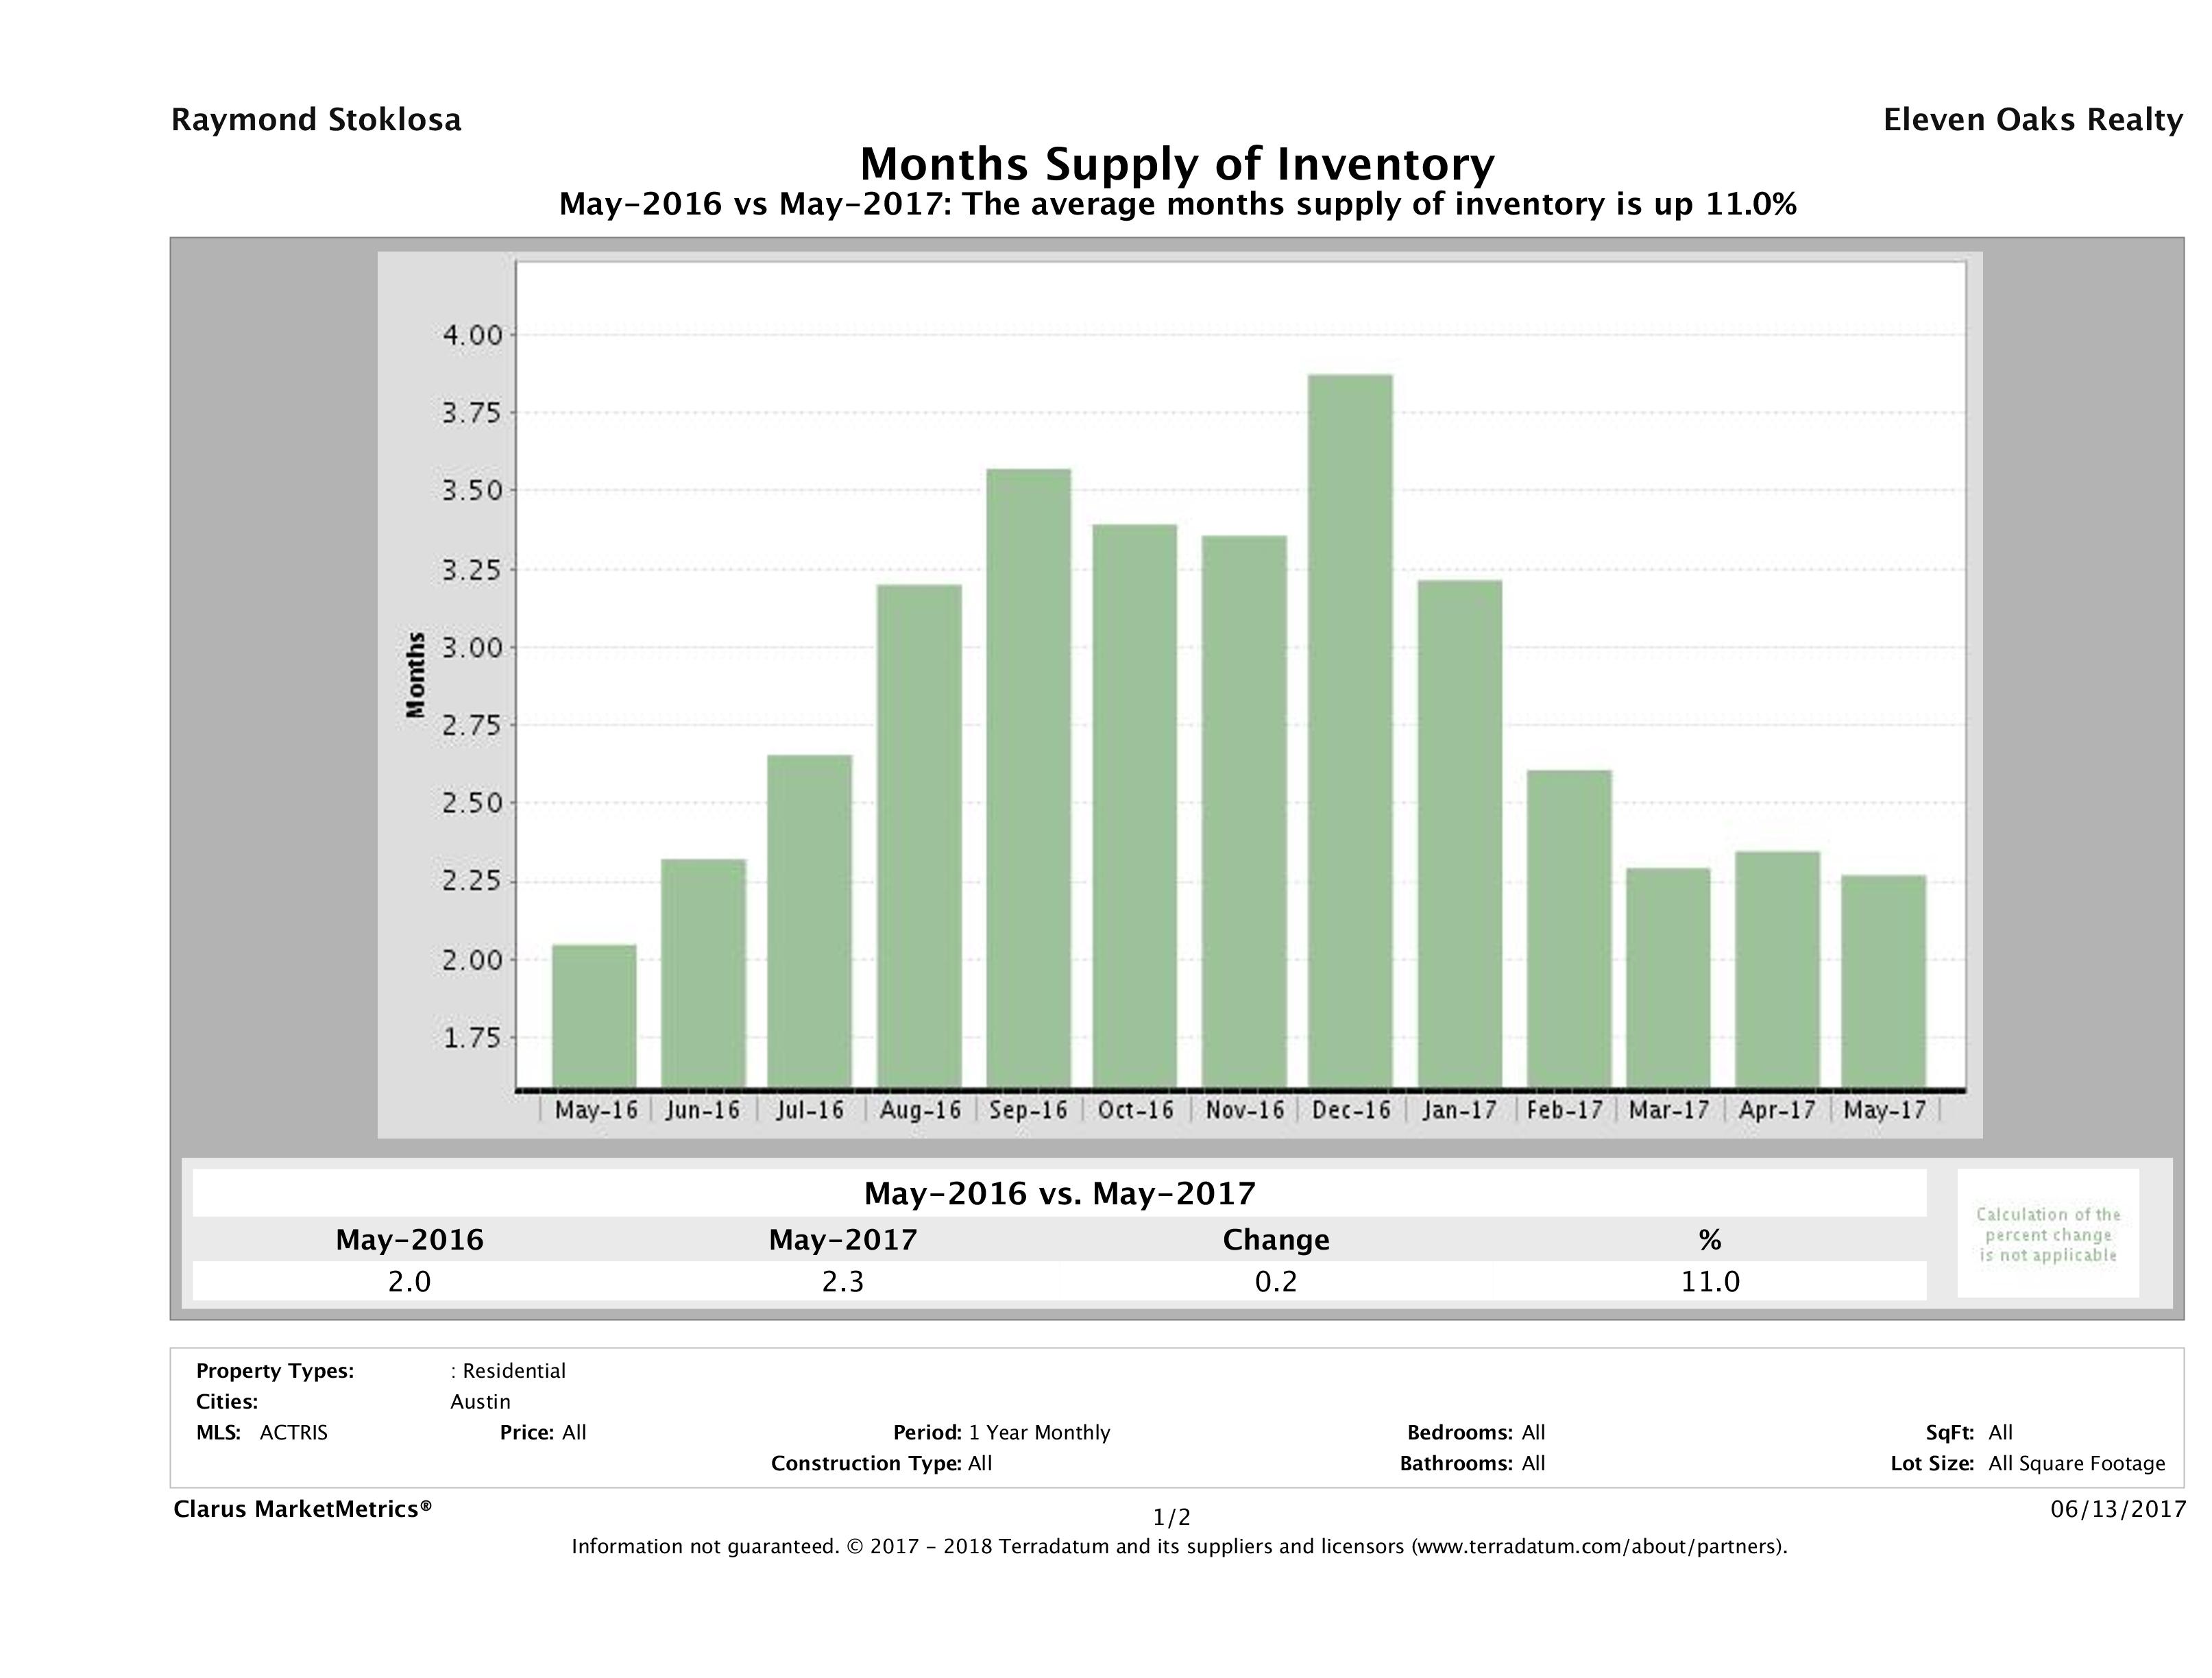Click the Change column header
The image size is (2212, 1678).
click(x=1276, y=1240)
